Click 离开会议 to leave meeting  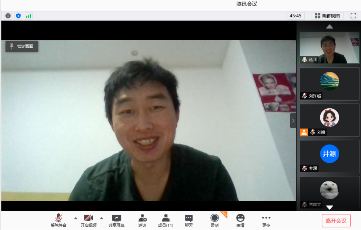click(x=336, y=221)
